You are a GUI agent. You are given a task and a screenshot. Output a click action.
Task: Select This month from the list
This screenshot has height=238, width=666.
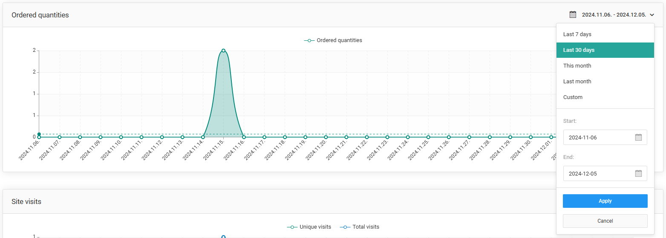(577, 66)
